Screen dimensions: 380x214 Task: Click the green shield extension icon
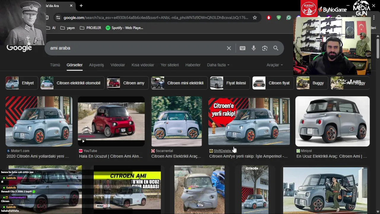pyautogui.click(x=279, y=18)
